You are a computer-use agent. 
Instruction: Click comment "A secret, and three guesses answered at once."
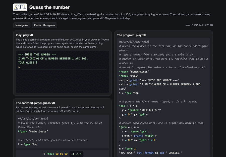(53, 140)
